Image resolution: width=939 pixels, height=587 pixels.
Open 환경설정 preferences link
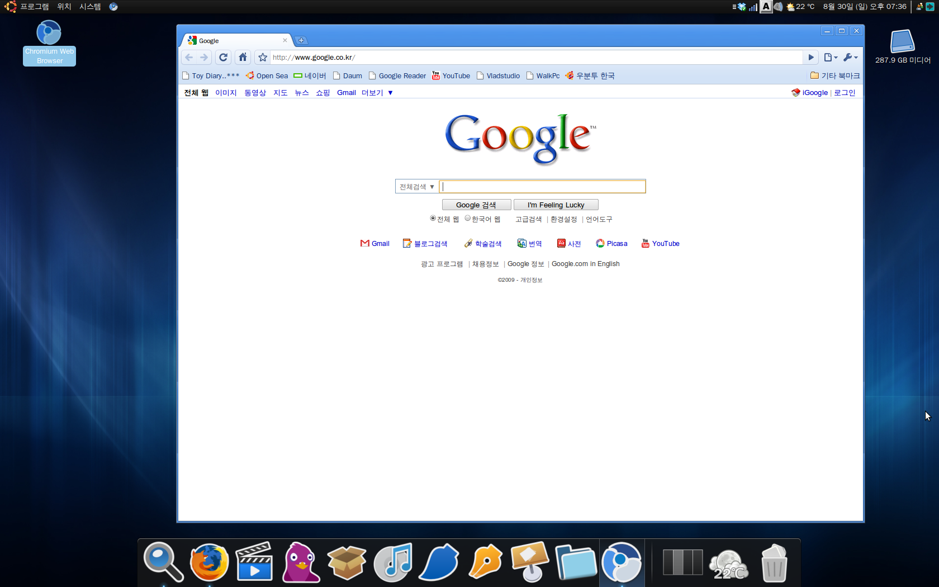[563, 219]
